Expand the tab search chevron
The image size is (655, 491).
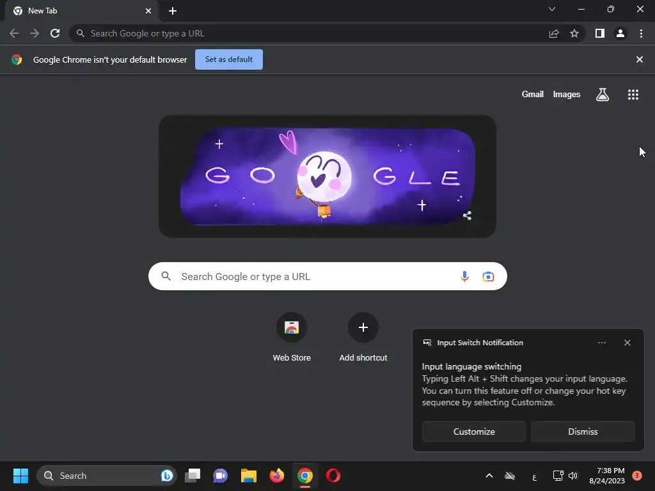552,9
